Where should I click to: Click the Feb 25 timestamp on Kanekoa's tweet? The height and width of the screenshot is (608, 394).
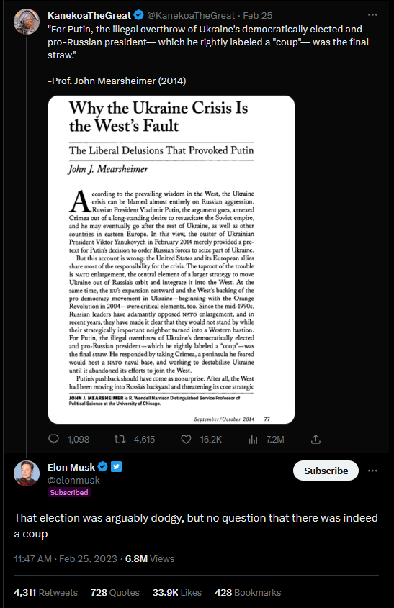click(258, 16)
